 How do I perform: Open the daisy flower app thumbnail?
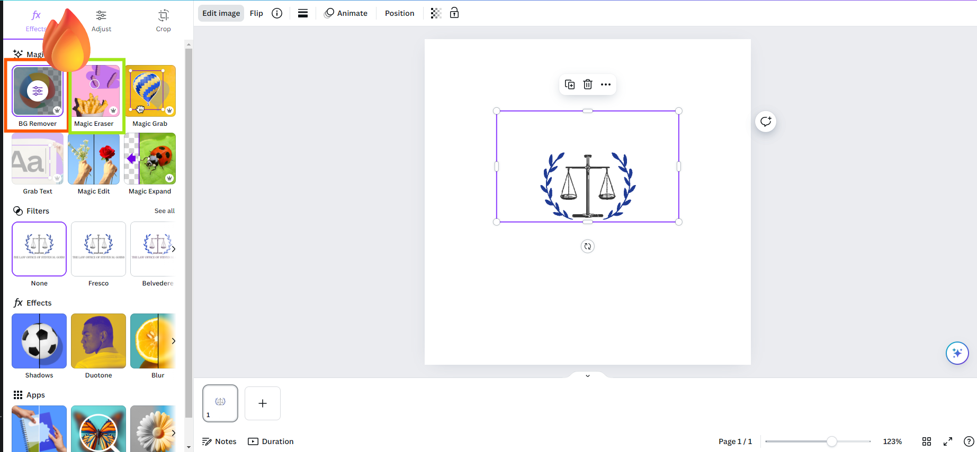(x=153, y=429)
